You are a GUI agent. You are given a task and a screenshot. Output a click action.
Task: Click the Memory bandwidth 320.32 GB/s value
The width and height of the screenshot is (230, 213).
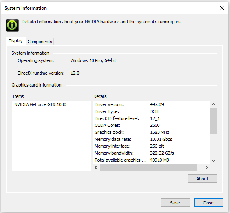click(x=162, y=153)
